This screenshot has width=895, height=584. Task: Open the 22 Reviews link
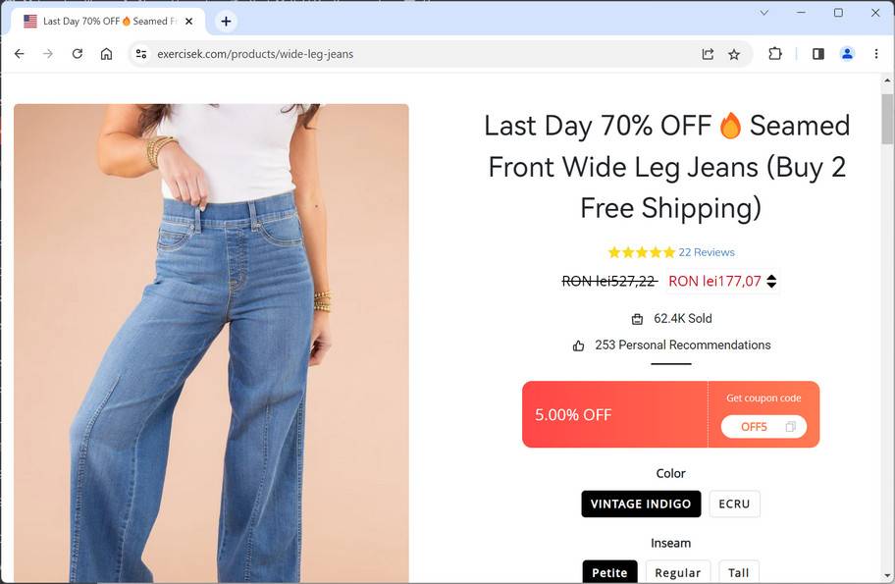click(706, 252)
